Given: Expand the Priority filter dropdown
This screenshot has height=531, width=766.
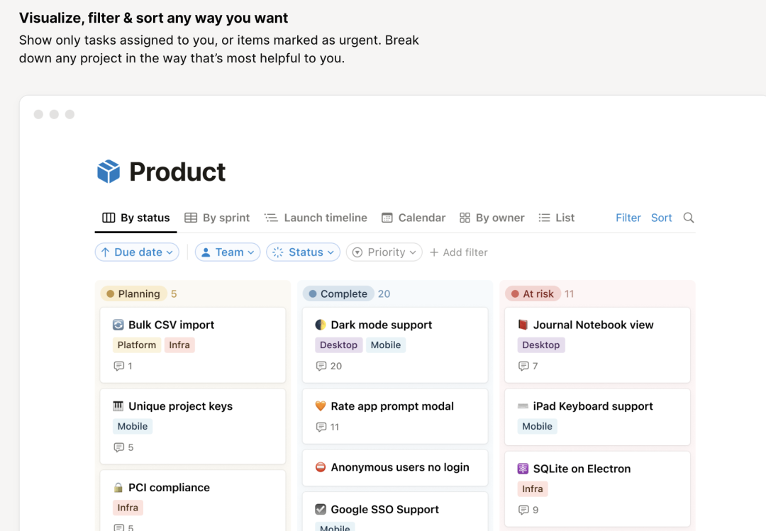Looking at the screenshot, I should pyautogui.click(x=384, y=252).
